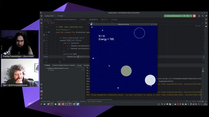The height and width of the screenshot is (117, 209).
Task: Select the Console tab in Debug panel
Action: point(79,65)
